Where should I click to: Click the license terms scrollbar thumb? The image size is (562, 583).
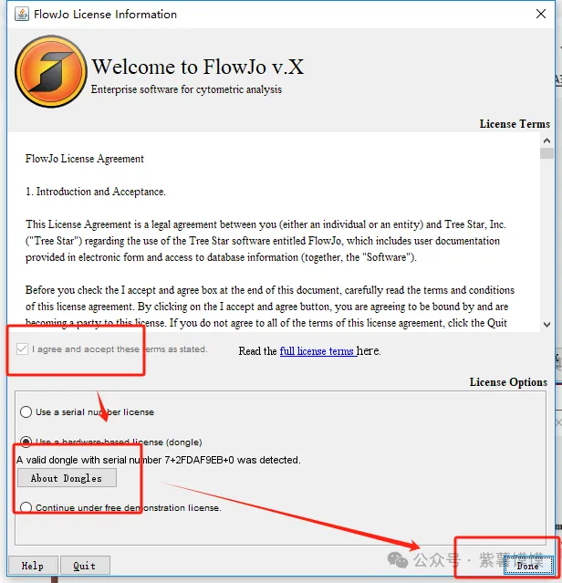546,153
